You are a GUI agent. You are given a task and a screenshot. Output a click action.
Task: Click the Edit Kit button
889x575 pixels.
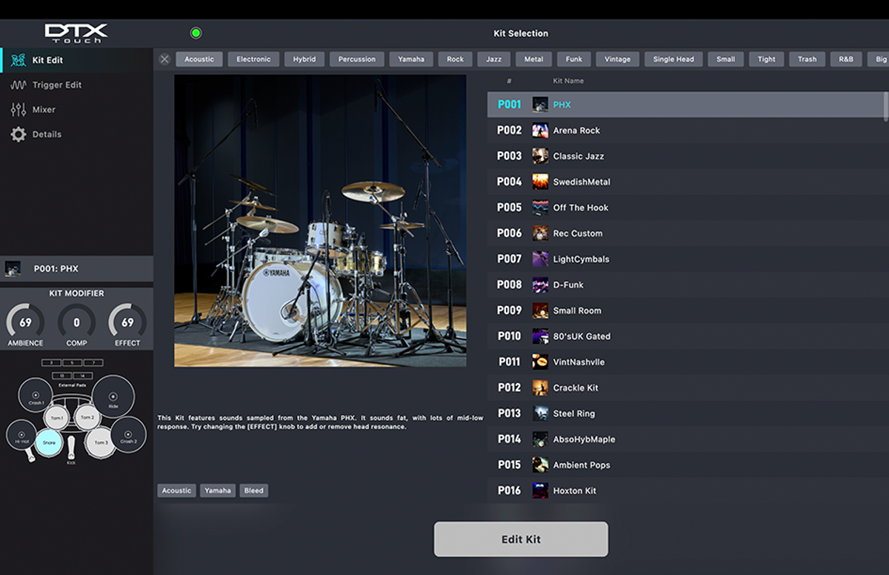[521, 539]
